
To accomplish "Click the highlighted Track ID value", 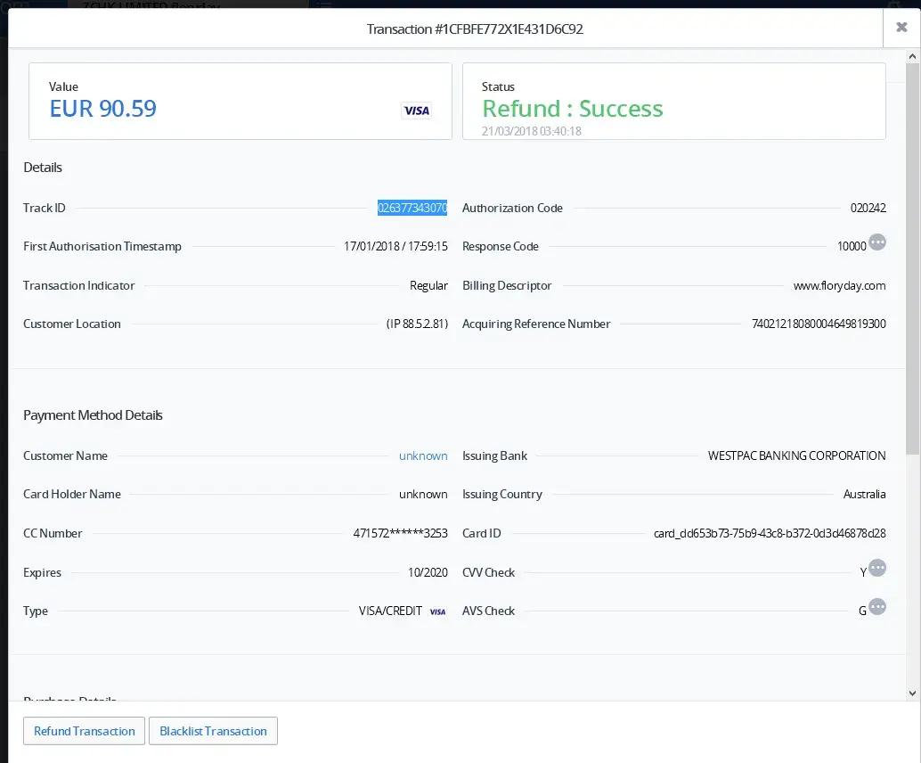I will pos(412,208).
